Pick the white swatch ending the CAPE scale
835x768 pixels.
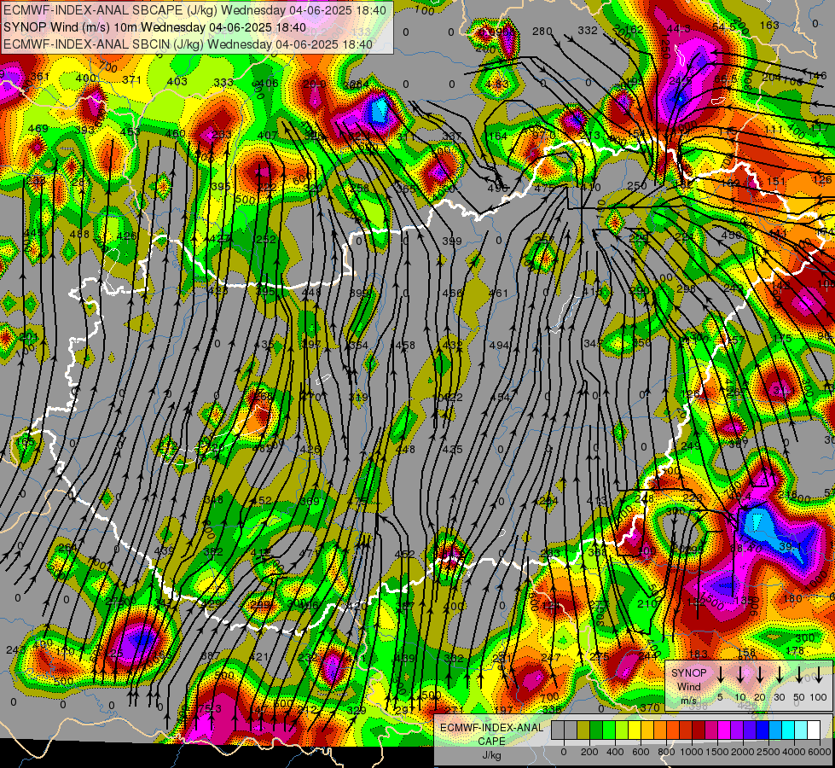tap(813, 730)
